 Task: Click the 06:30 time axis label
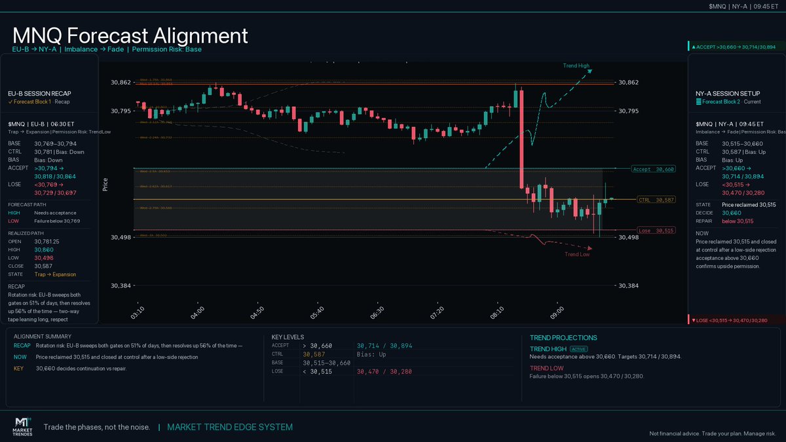tap(377, 312)
